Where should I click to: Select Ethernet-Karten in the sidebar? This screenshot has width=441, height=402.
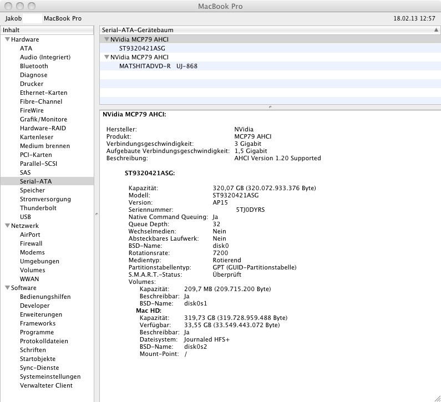[43, 93]
